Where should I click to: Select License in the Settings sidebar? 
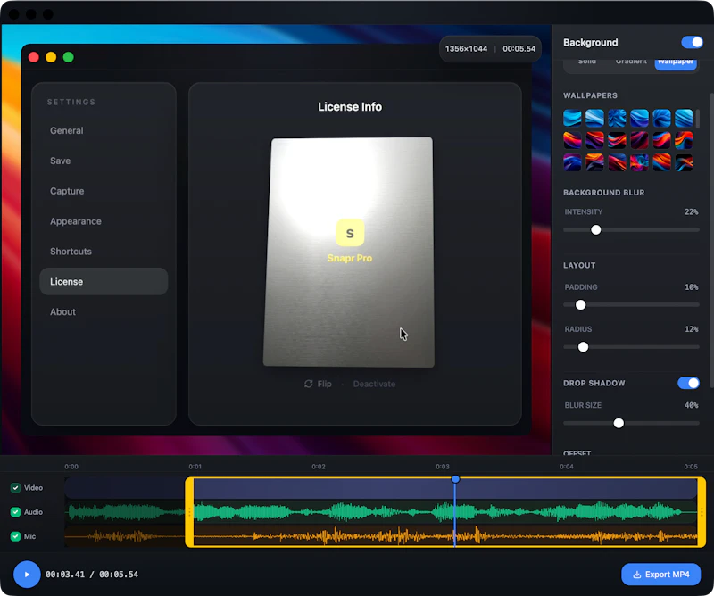click(104, 281)
